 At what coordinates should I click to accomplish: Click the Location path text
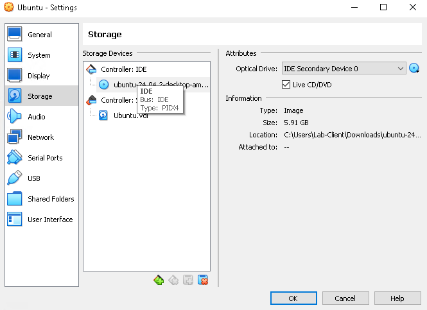click(352, 135)
